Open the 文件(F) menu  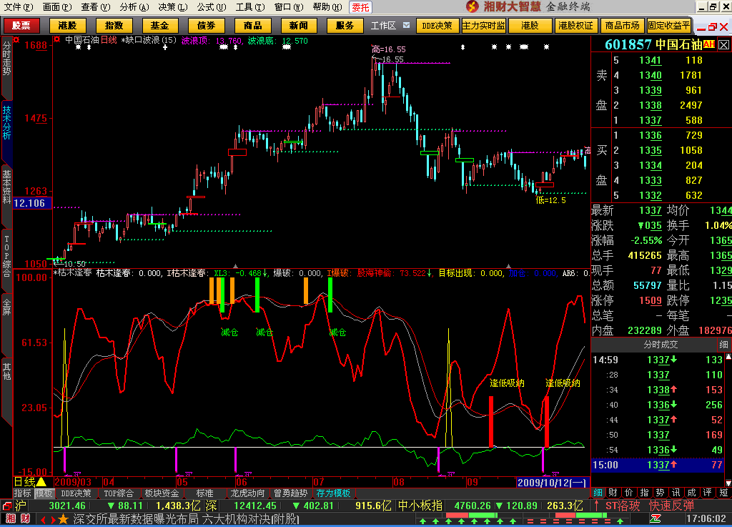click(x=18, y=7)
